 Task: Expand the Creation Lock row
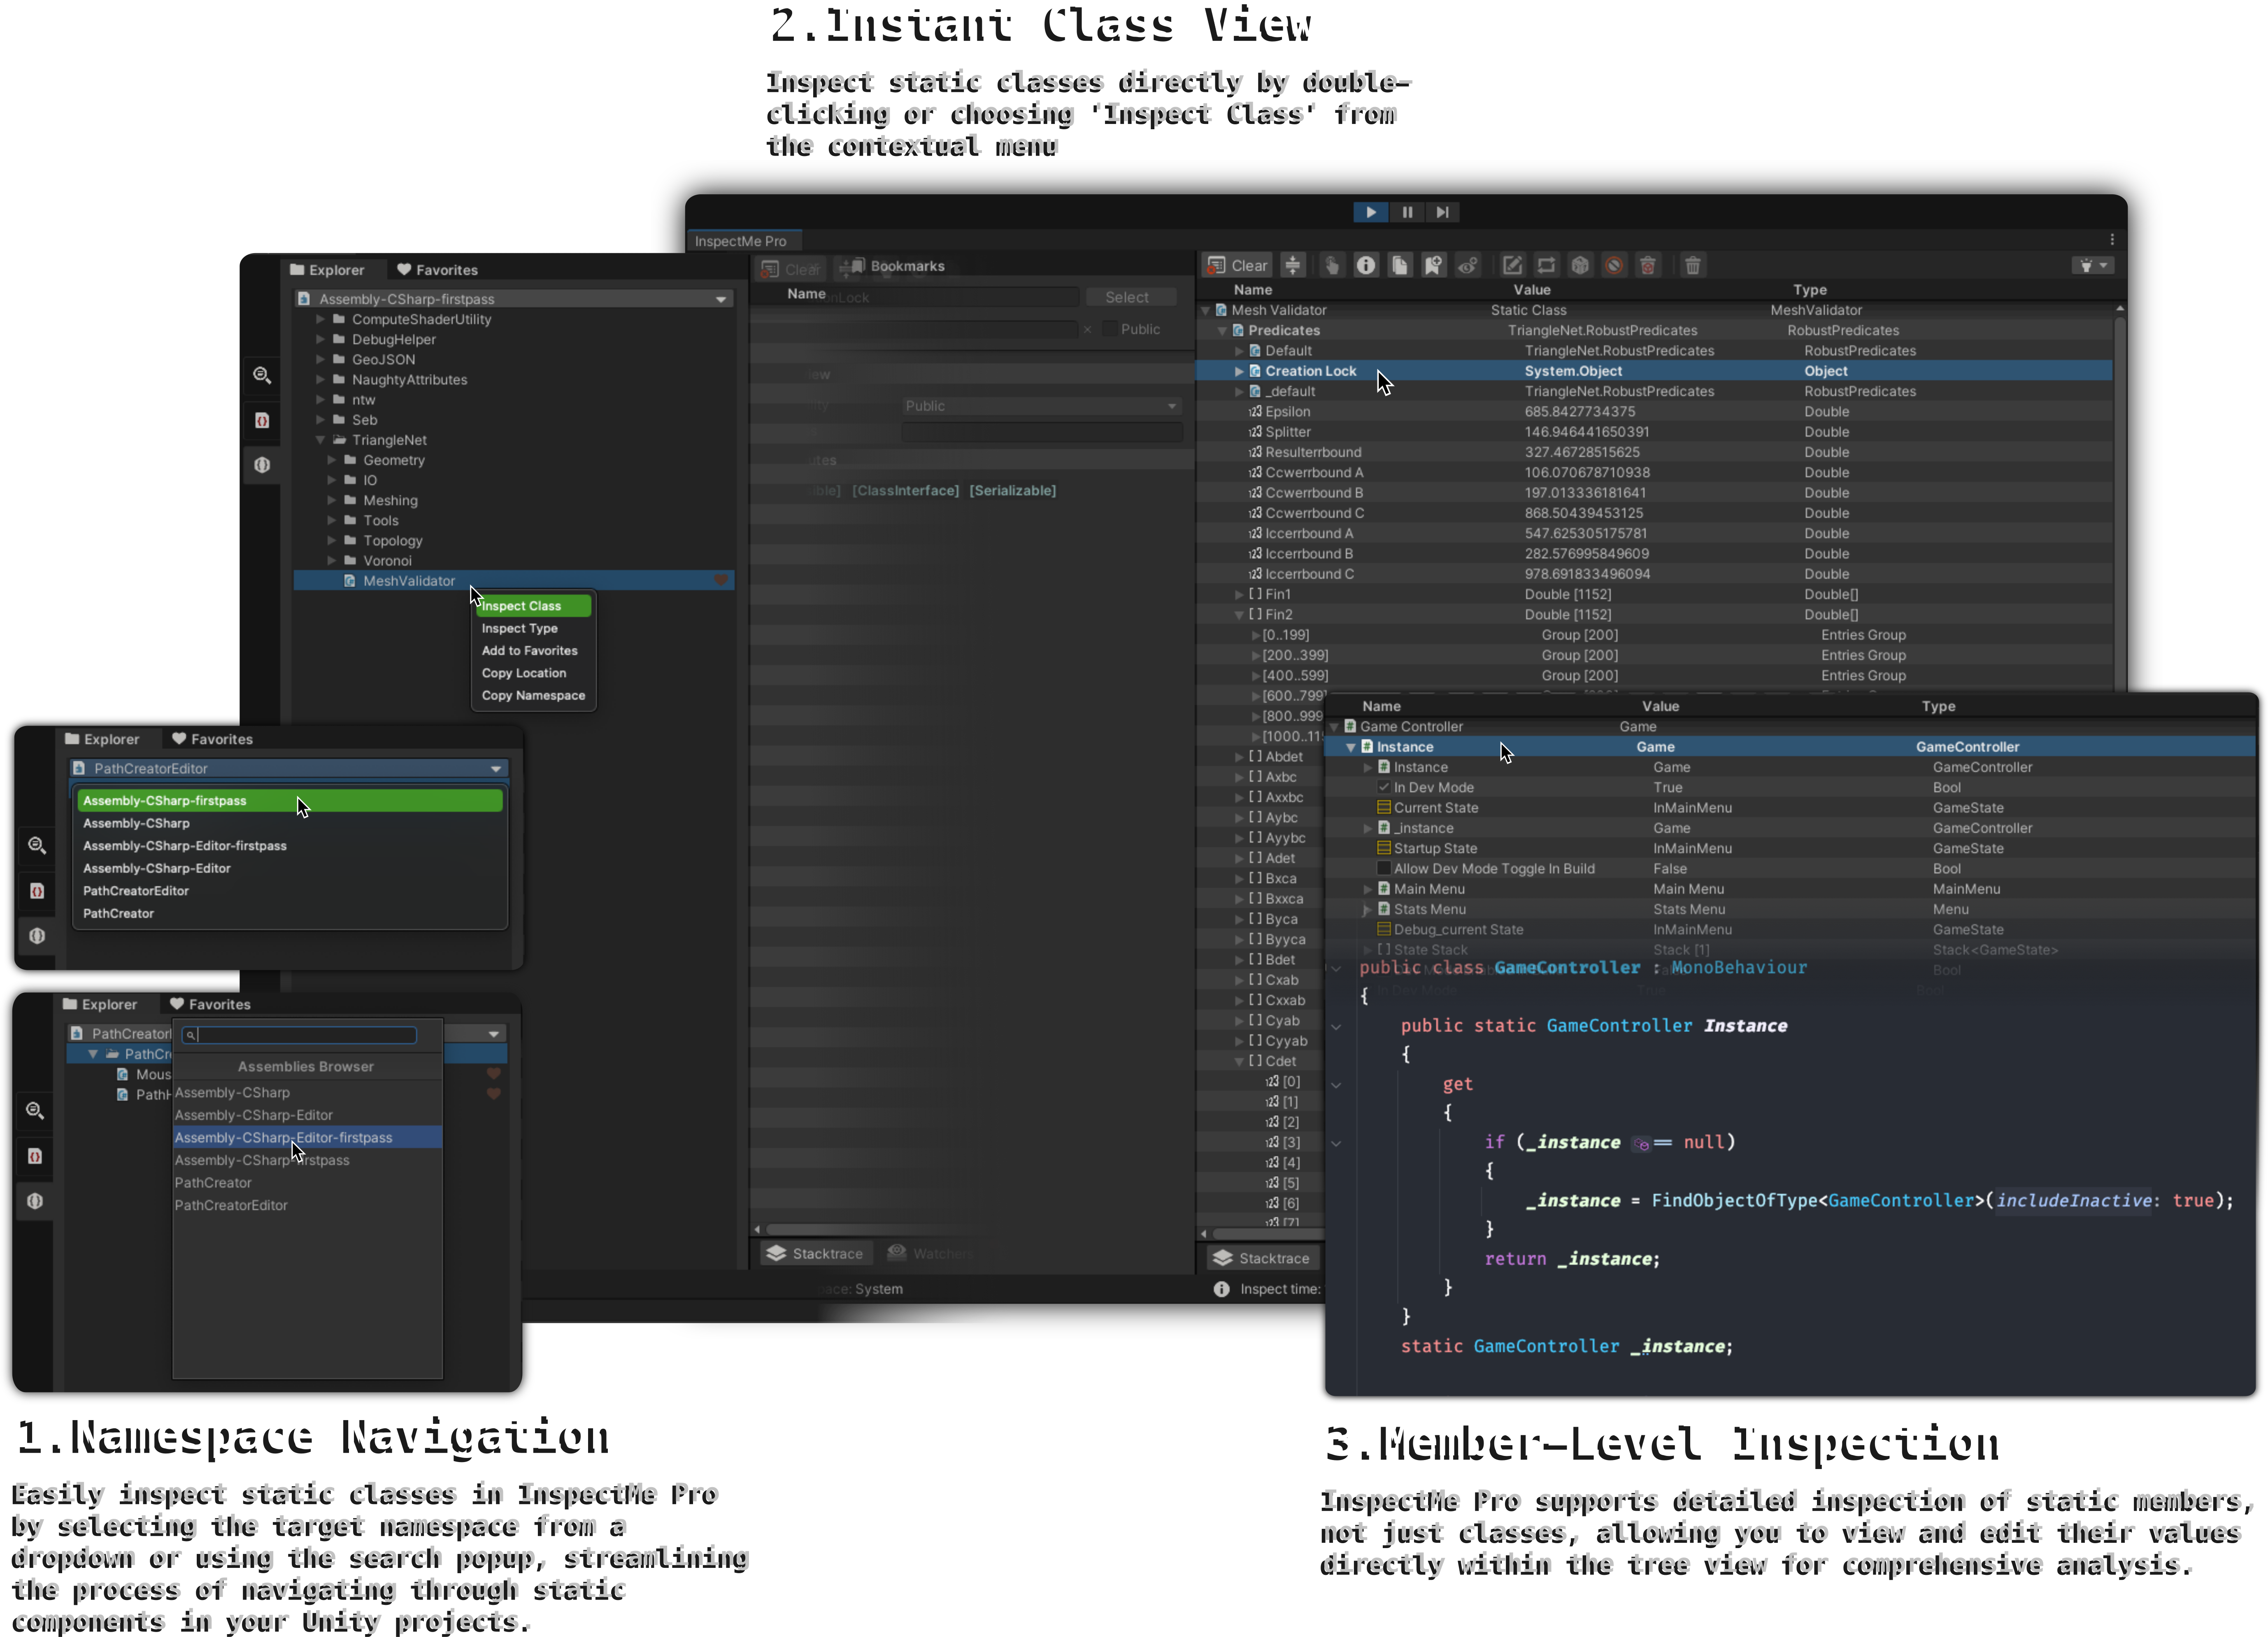1239,371
